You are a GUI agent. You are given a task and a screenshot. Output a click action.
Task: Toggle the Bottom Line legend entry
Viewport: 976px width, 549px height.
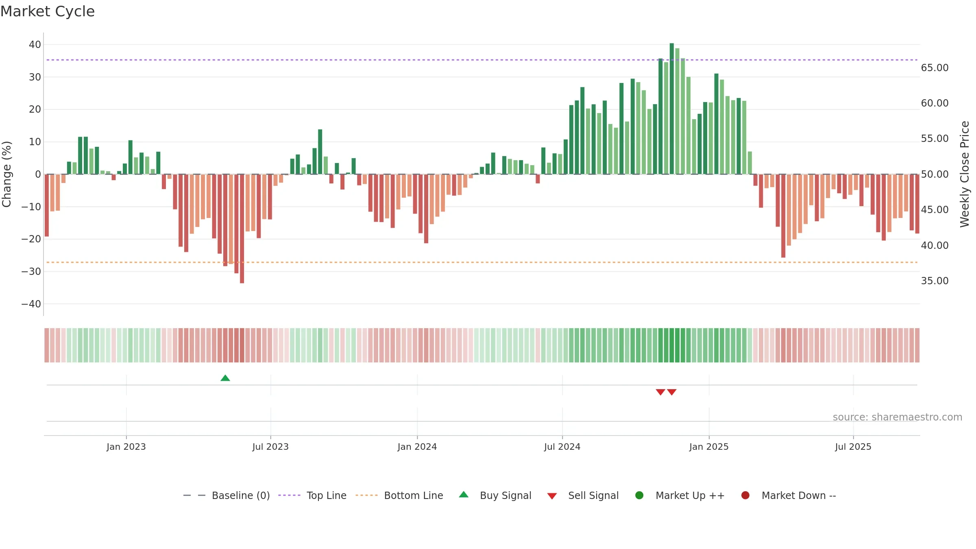(399, 496)
